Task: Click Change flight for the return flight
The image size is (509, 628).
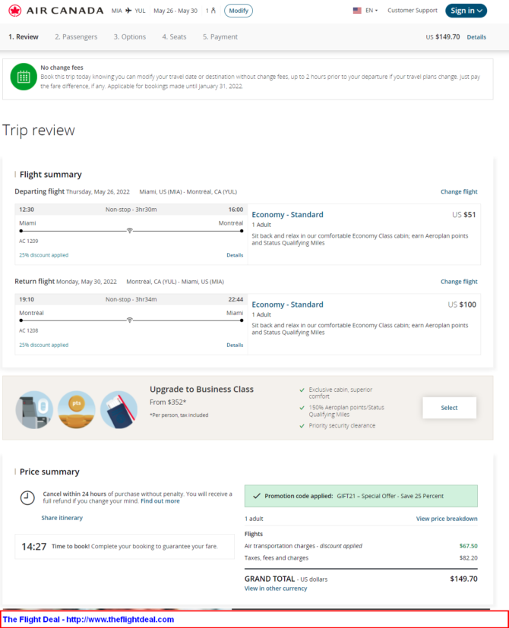Action: click(x=459, y=282)
